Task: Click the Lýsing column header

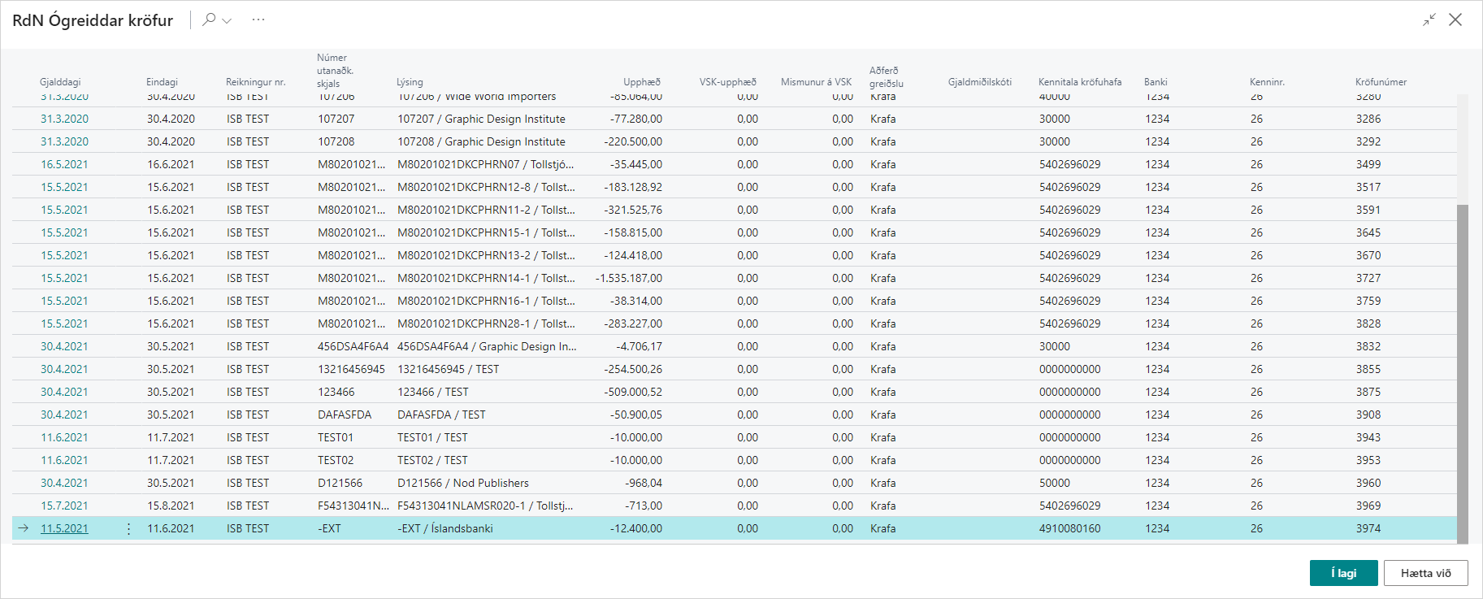Action: click(x=410, y=82)
